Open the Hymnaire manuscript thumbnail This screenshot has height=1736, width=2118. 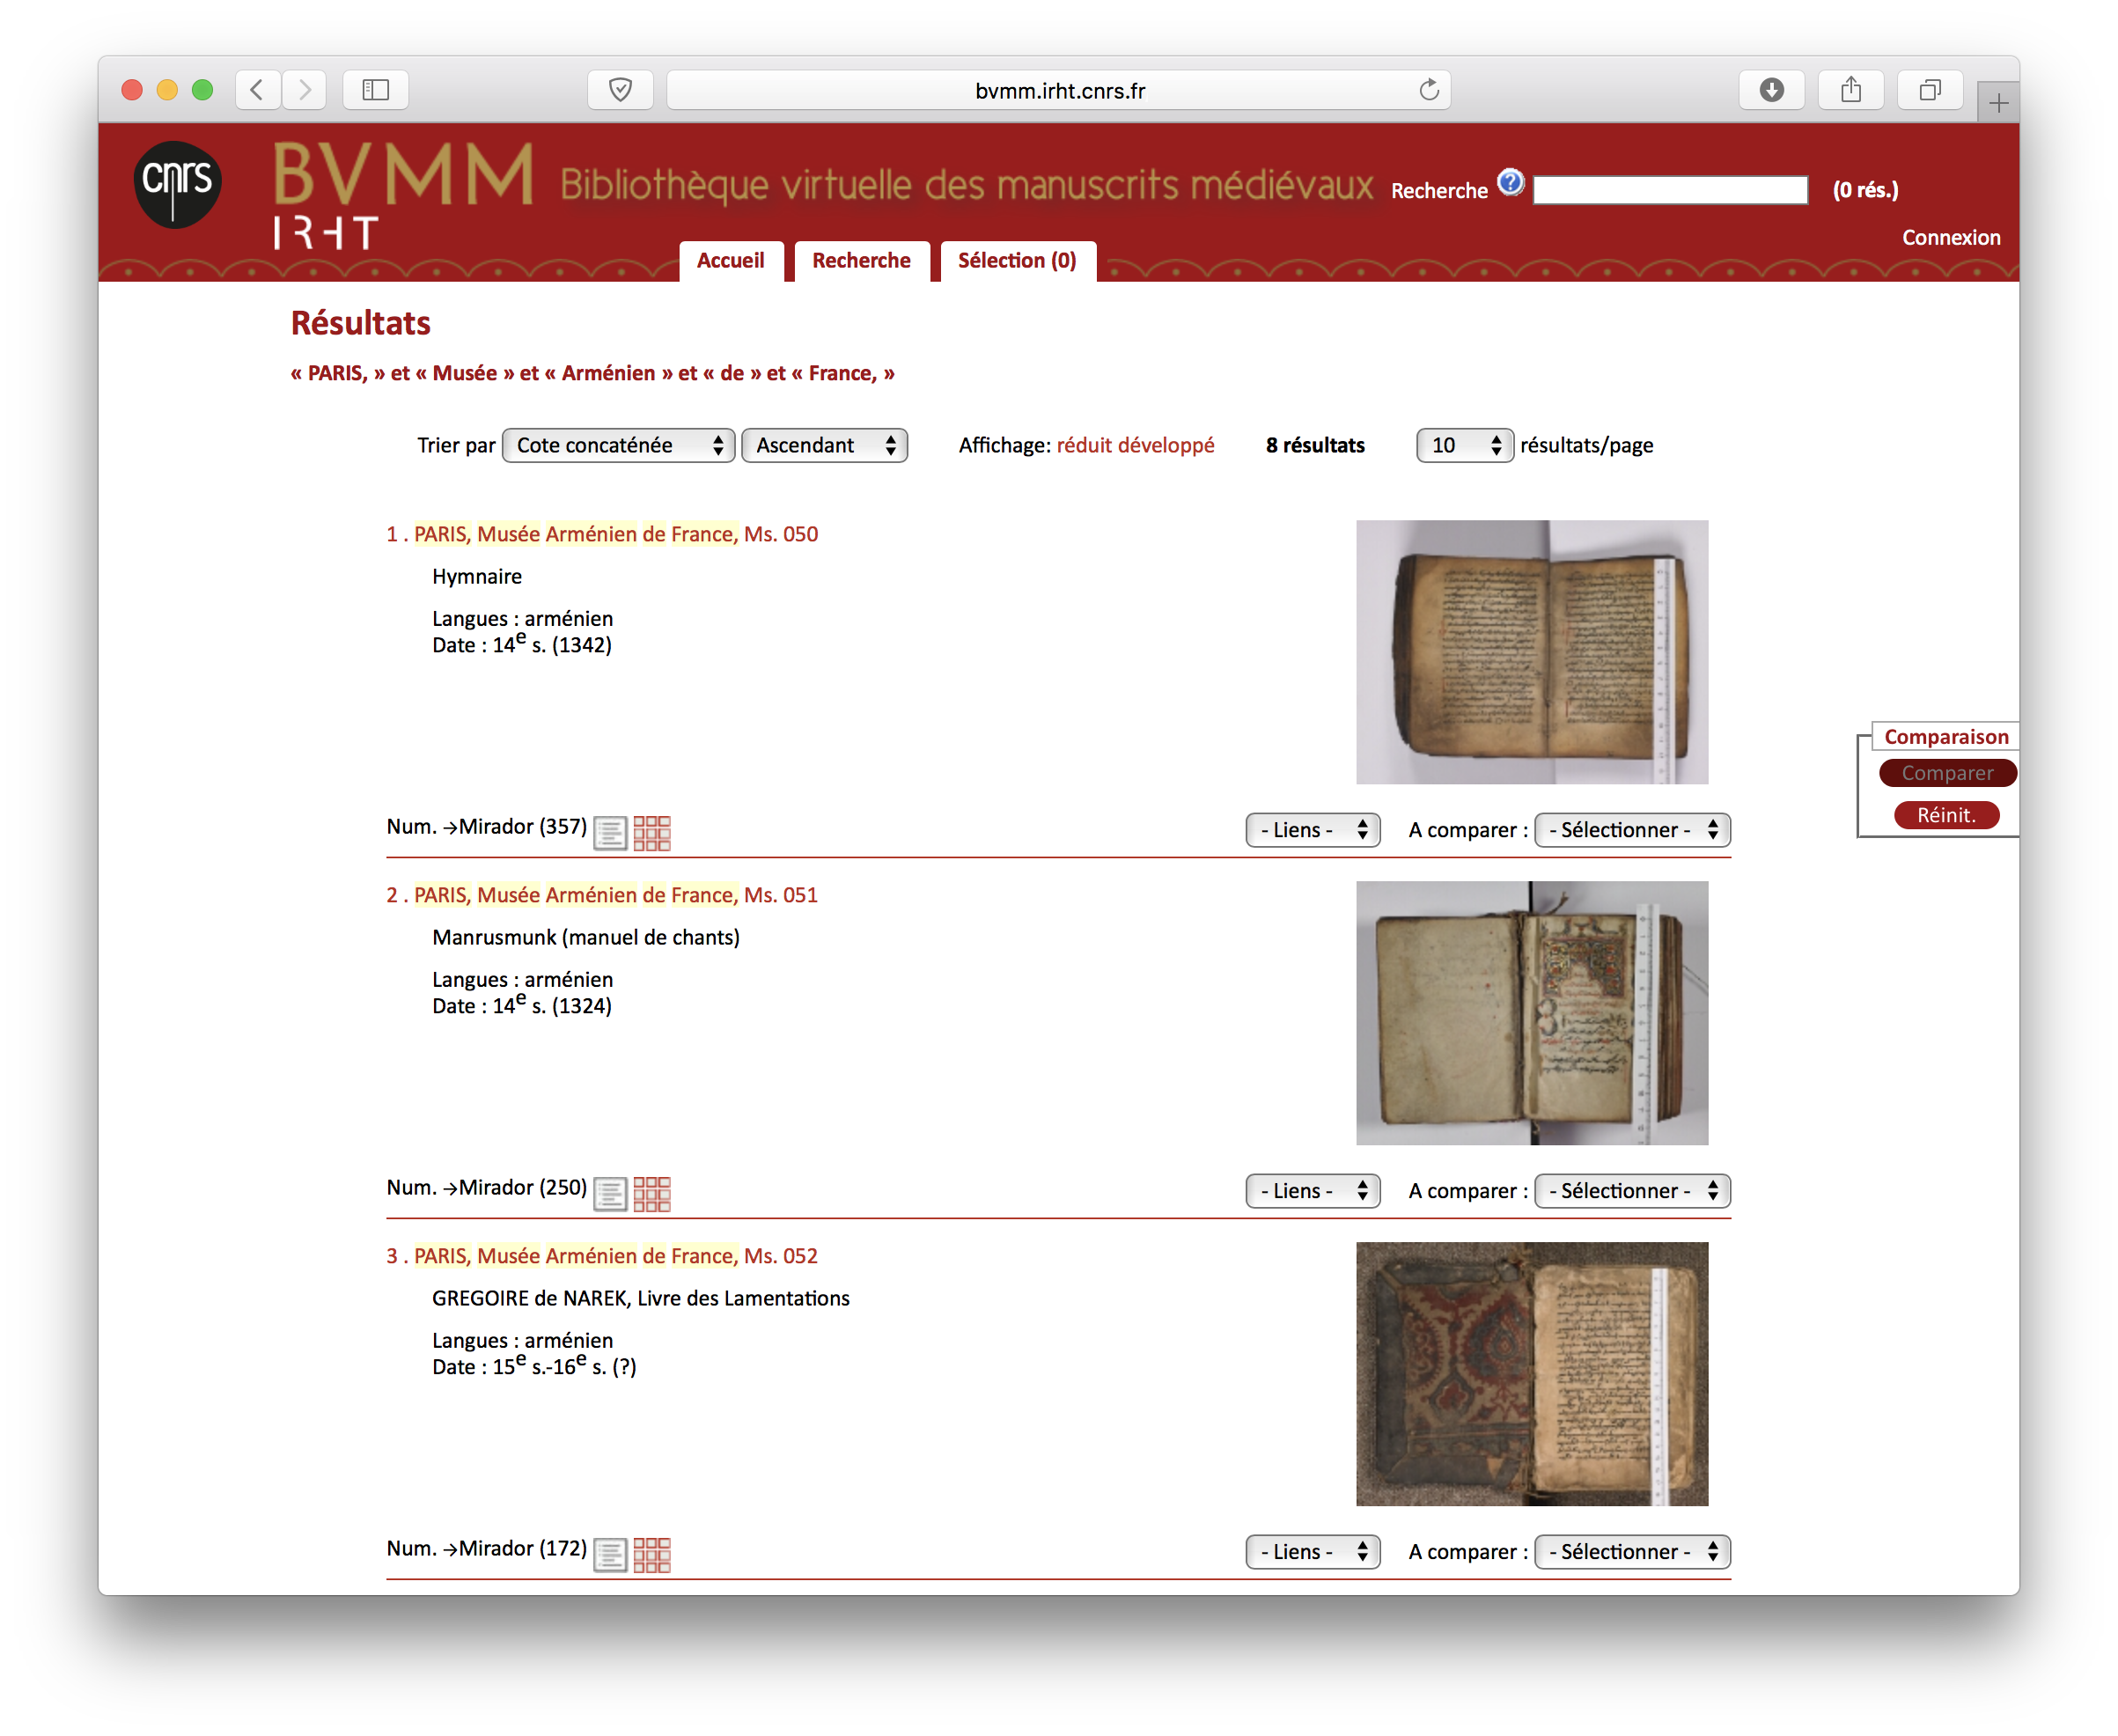tap(1532, 652)
